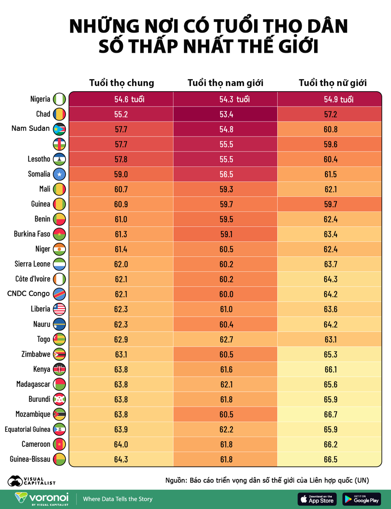Select the Zimbabwe flag icon

60,354
